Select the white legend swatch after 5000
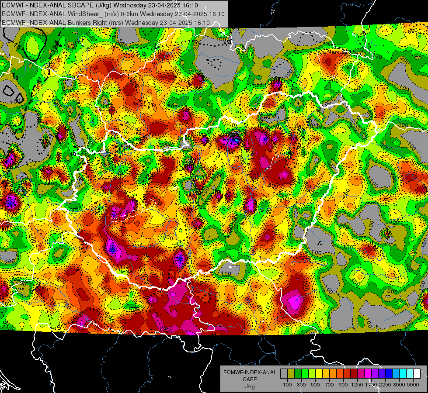Screen dimensions: 428x393 pyautogui.click(x=417, y=374)
